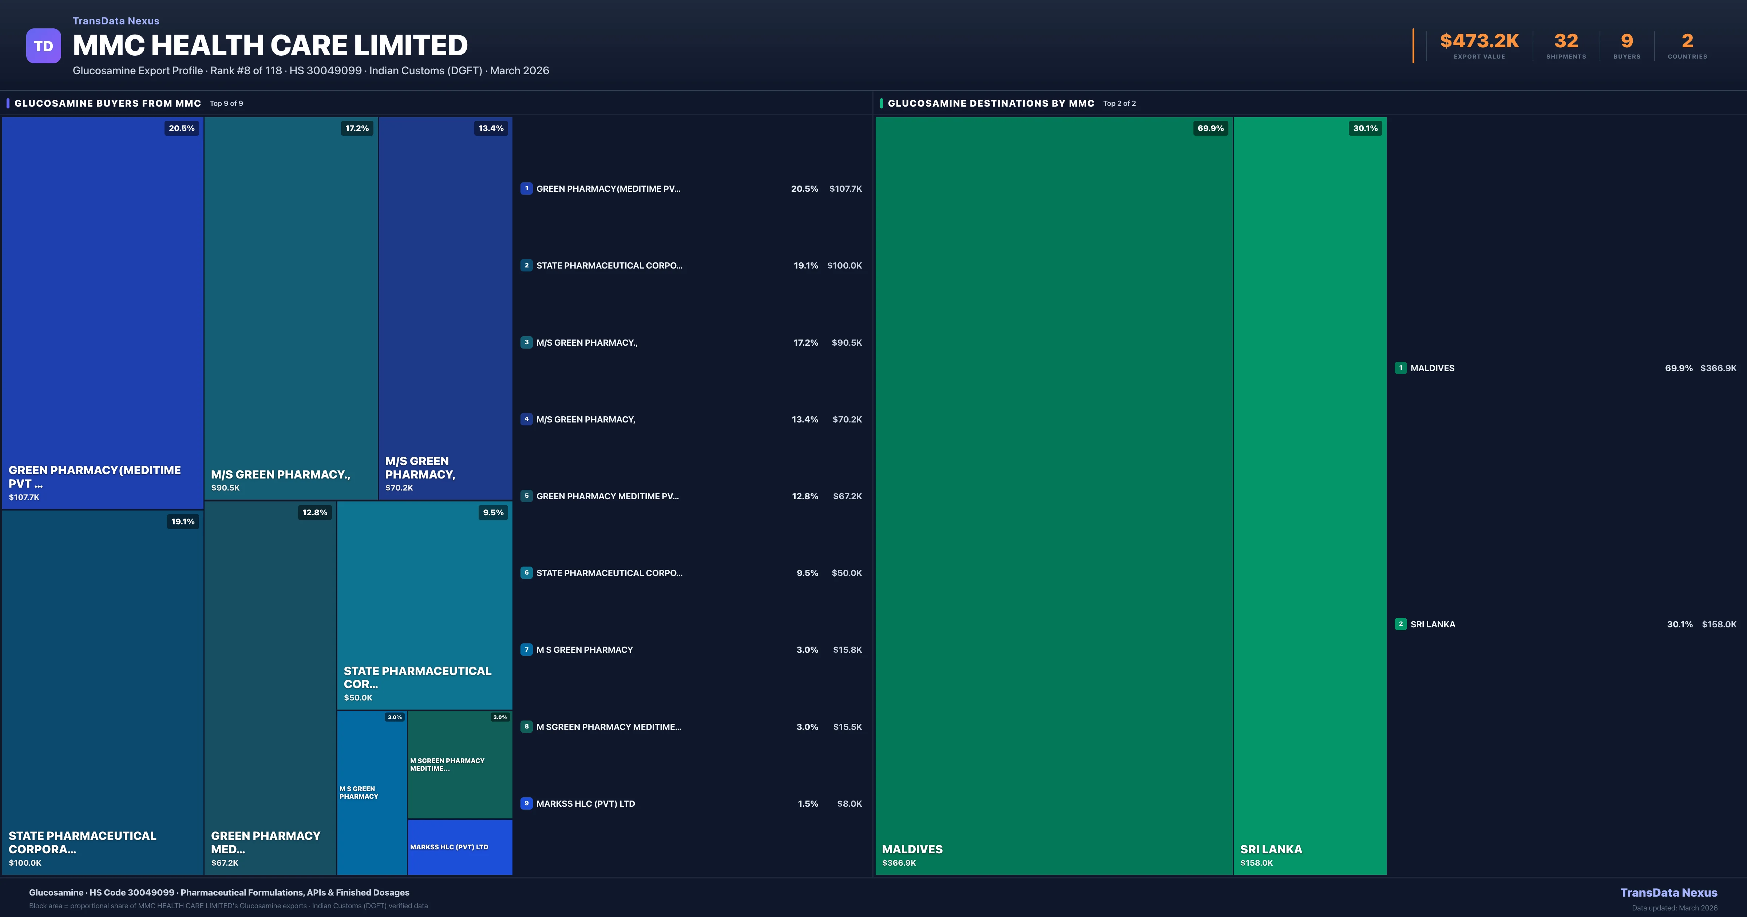Click the purple TD logo icon
Viewport: 1747px width, 917px height.
click(x=43, y=46)
